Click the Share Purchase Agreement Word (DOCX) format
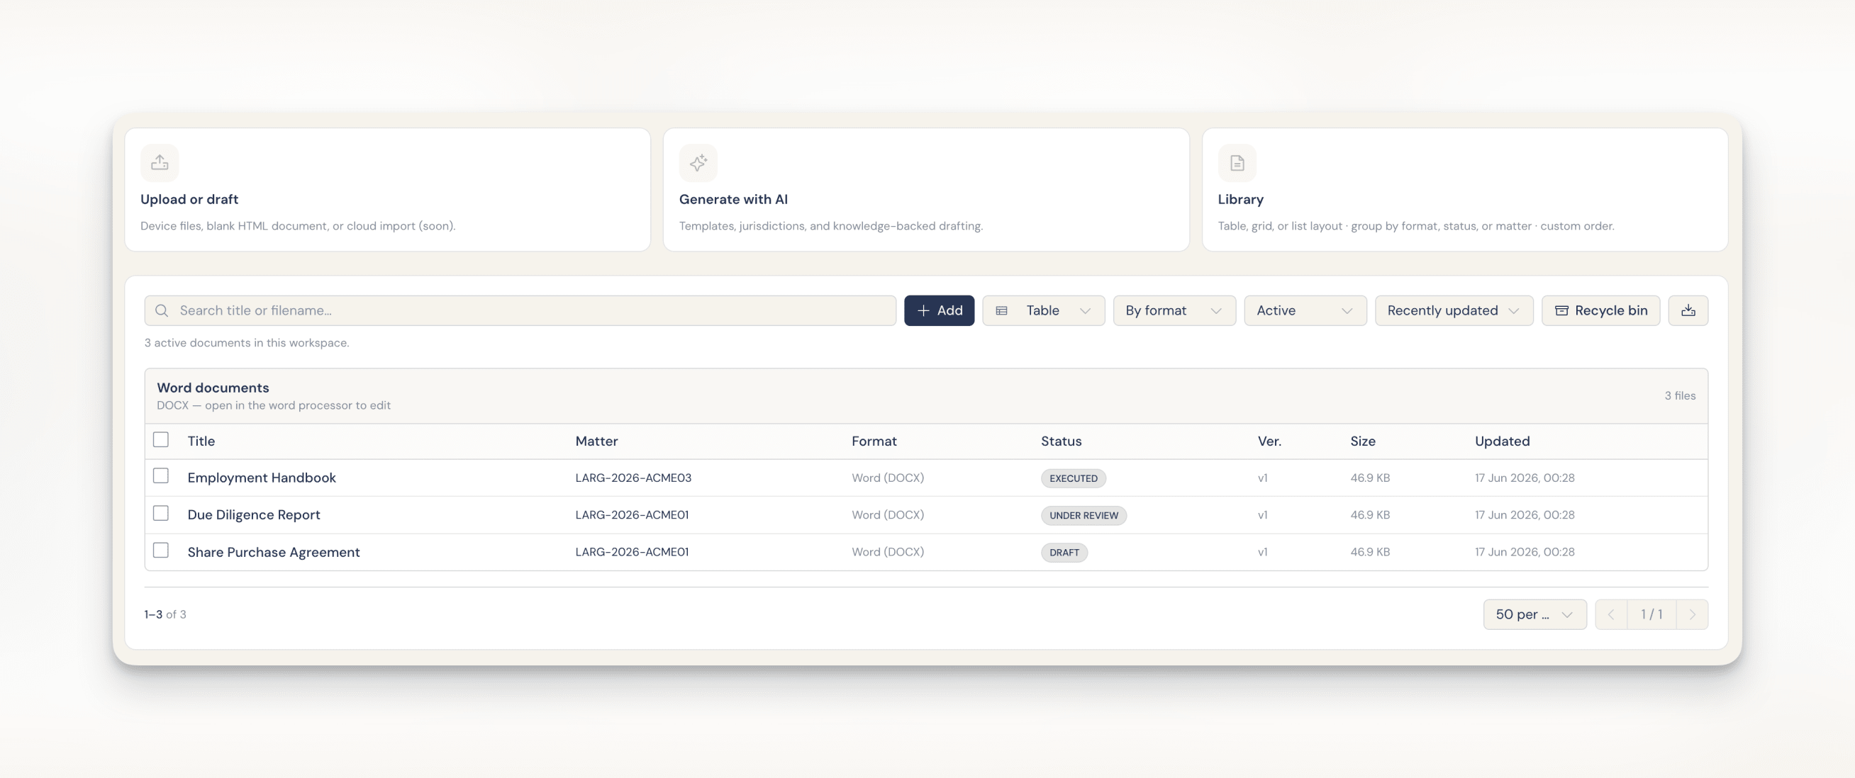 887,552
